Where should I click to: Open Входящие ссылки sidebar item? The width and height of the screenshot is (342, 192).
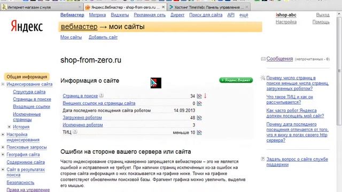pyautogui.click(x=32, y=107)
